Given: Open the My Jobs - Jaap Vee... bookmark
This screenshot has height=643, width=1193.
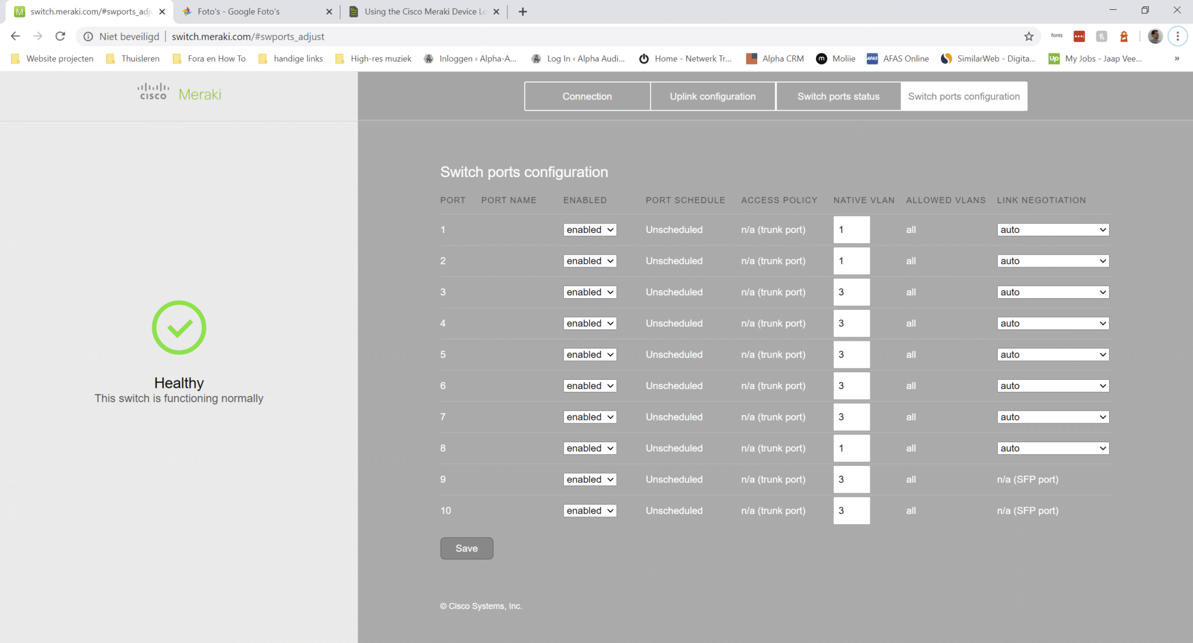Looking at the screenshot, I should click(1095, 58).
